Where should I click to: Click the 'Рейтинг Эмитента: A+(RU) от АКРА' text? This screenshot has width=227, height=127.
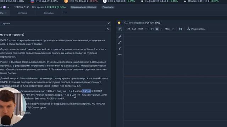pyautogui.click(x=45, y=98)
